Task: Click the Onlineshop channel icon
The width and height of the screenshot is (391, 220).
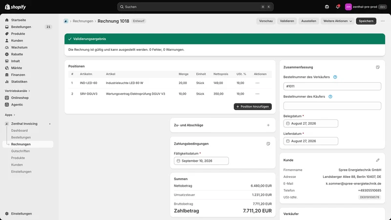Action: coord(7,98)
